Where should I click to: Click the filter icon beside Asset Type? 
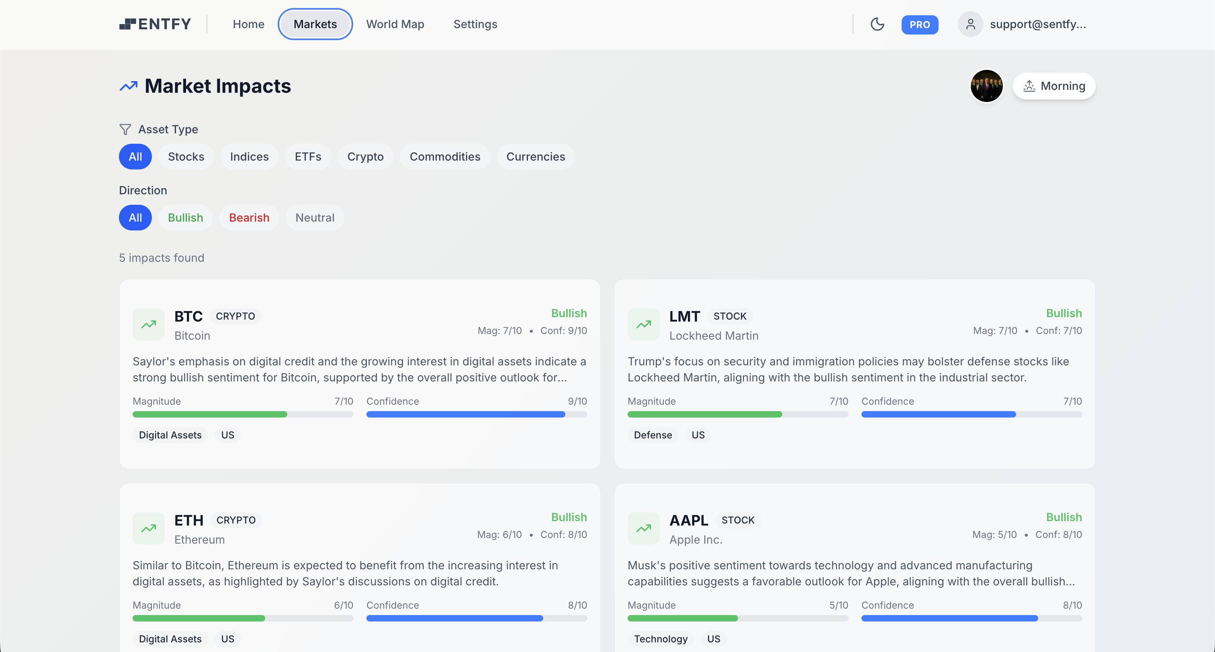tap(125, 129)
